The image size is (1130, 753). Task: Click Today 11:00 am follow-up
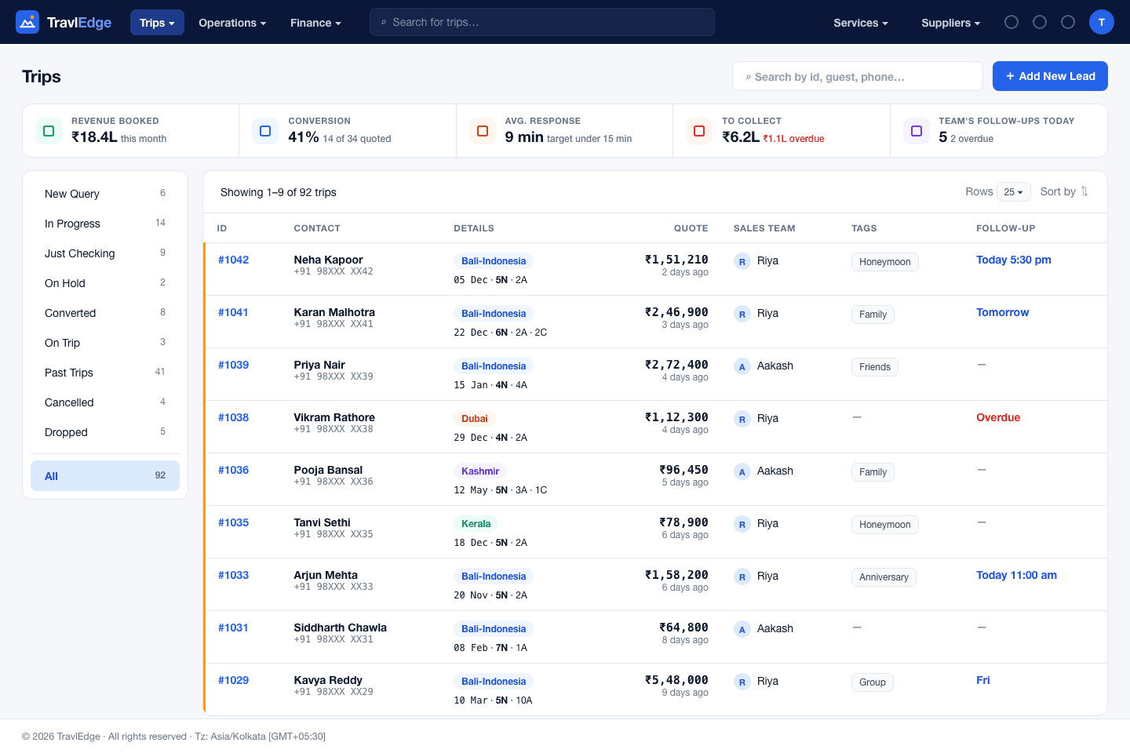[1016, 575]
